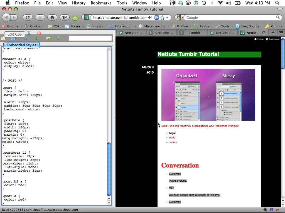Image resolution: width=285 pixels, height=213 pixels.
Task: Click the search magnifier in Google box
Action: [278, 17]
